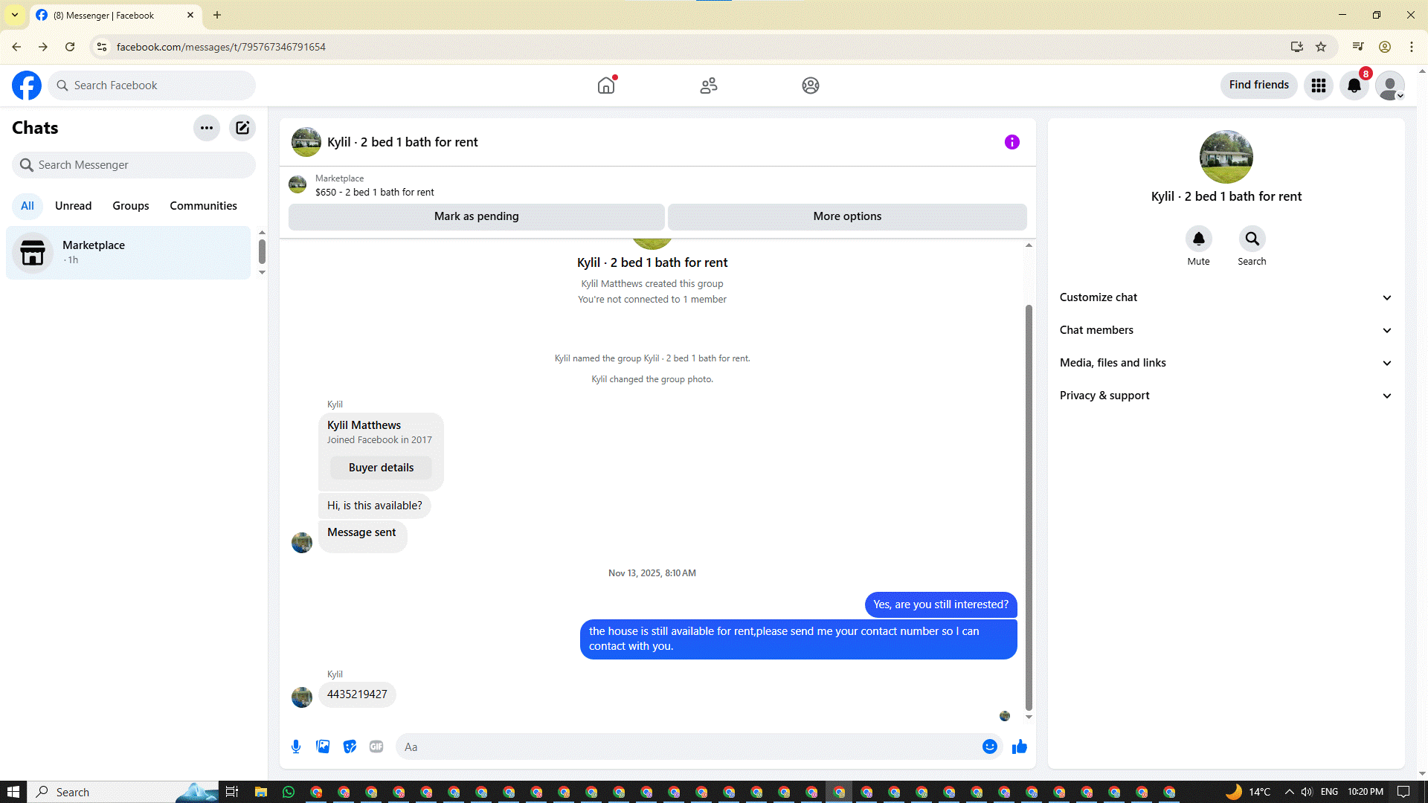Expand the Chat members section
Screen dimensions: 1428x803
[x=1226, y=330]
